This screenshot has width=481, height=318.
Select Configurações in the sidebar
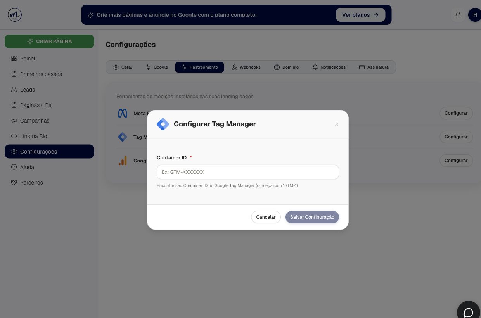pyautogui.click(x=49, y=152)
